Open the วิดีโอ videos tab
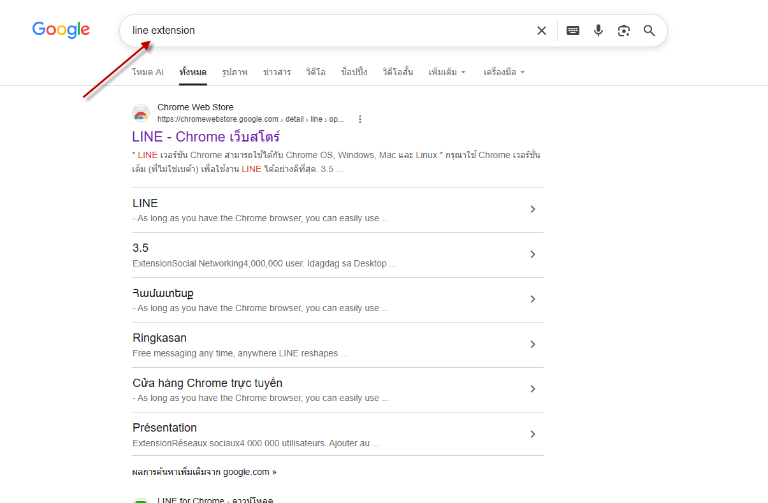Image resolution: width=768 pixels, height=503 pixels. click(x=315, y=72)
